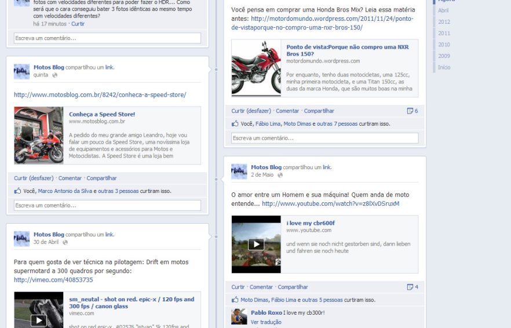Open Motos Blog avatar on Speed Store post

point(22,71)
